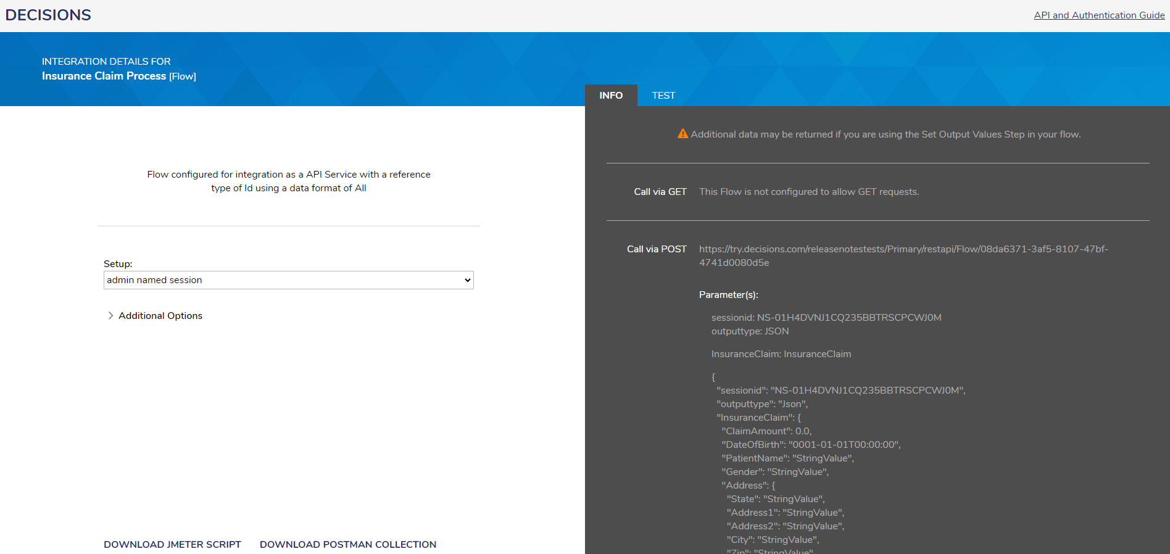Screen dimensions: 1170x554
Task: Click the "sessionid" JSON line
Action: click(x=841, y=391)
